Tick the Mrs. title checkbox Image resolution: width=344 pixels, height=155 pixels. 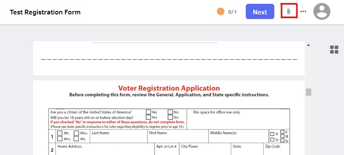60,138
